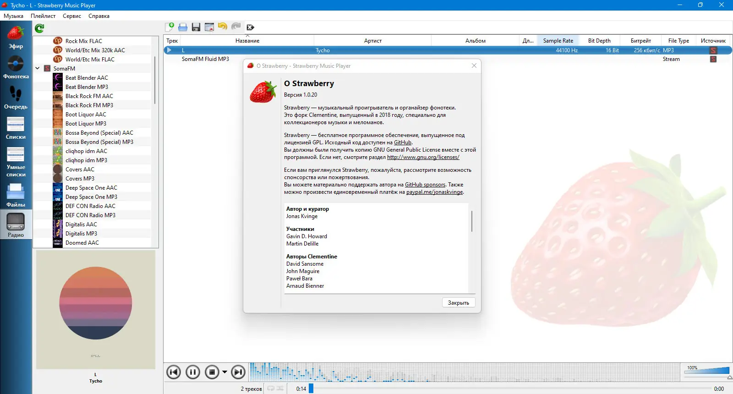Viewport: 733px width, 394px height.
Task: Toggle the shuffle mode icon
Action: 280,389
